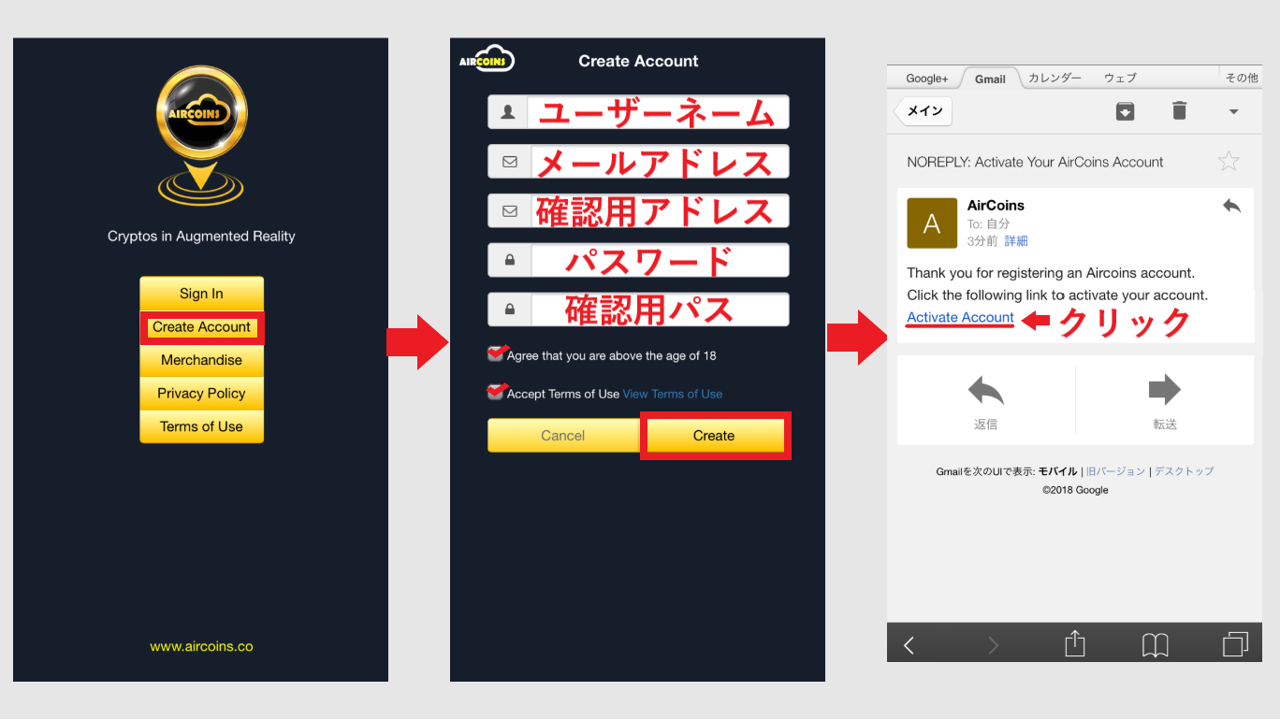The width and height of the screenshot is (1280, 720).
Task: Open the デスクトップ view link
Action: 1184,471
